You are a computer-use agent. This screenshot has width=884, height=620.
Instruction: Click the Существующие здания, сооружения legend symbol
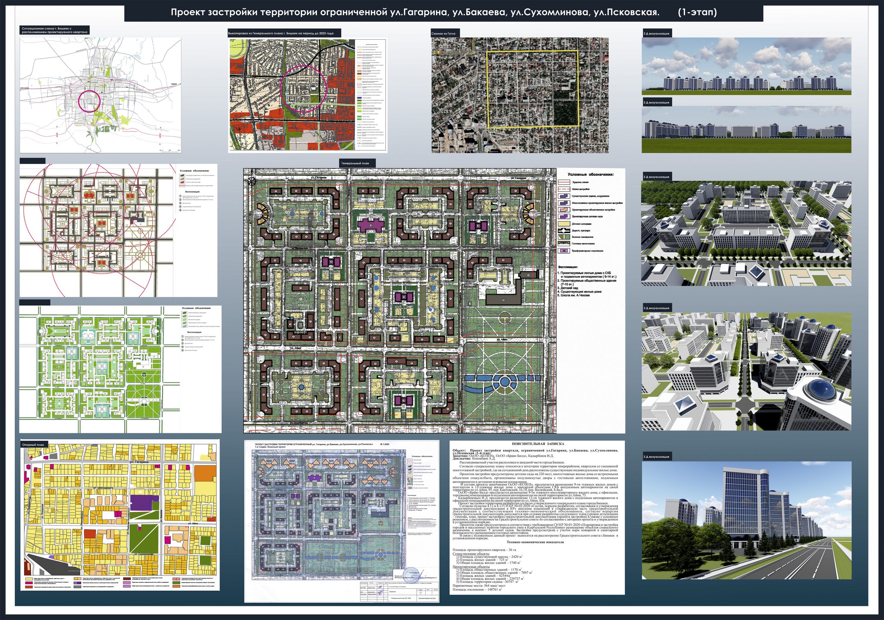click(x=564, y=196)
